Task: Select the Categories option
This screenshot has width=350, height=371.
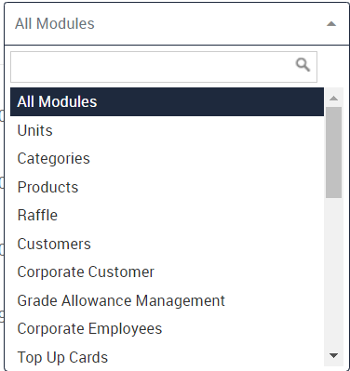Action: click(x=167, y=158)
